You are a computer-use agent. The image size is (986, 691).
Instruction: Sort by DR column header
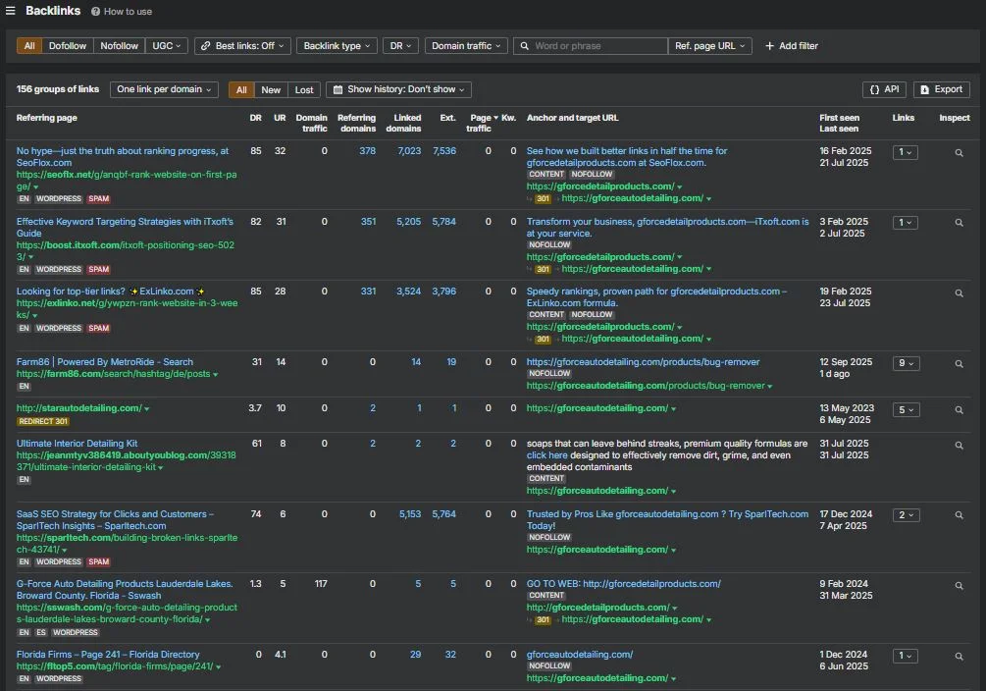[255, 118]
